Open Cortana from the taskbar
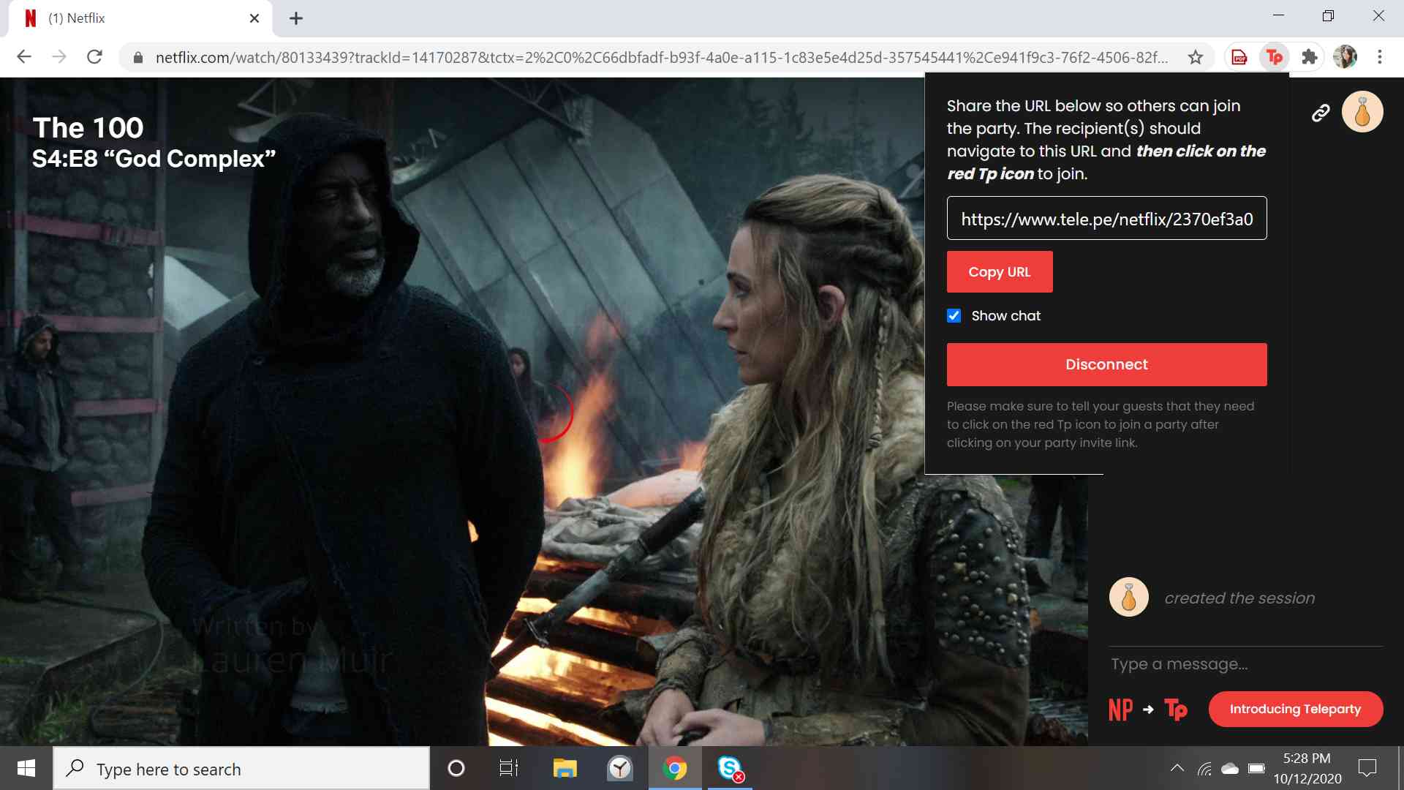 pos(456,768)
